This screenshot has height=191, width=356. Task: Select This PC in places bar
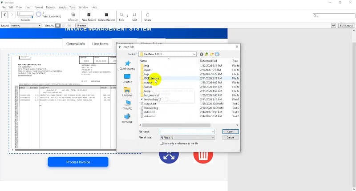coord(127,105)
